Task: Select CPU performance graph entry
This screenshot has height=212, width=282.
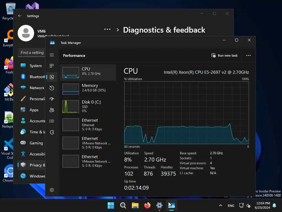Action: coord(88,73)
